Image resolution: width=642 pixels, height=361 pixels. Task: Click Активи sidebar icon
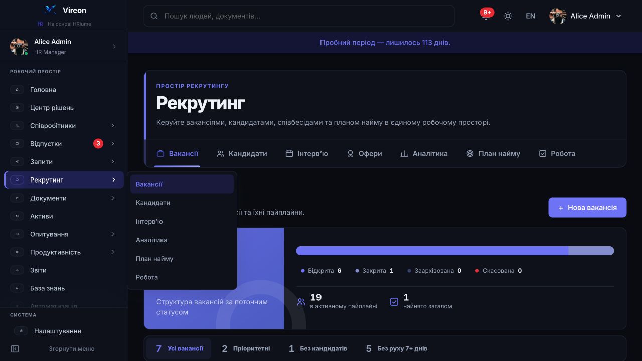[x=17, y=216]
